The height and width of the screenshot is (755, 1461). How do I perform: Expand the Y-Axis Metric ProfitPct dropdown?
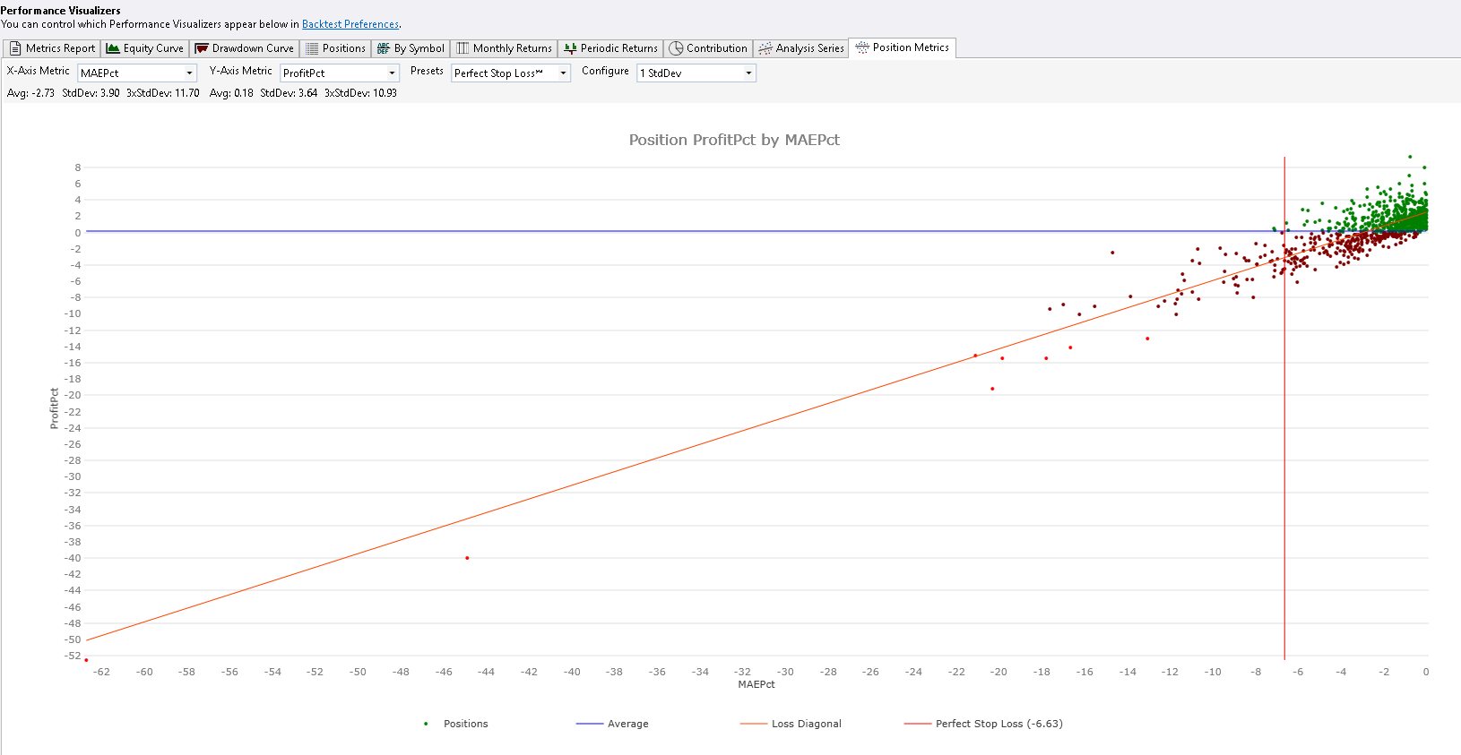pos(392,73)
